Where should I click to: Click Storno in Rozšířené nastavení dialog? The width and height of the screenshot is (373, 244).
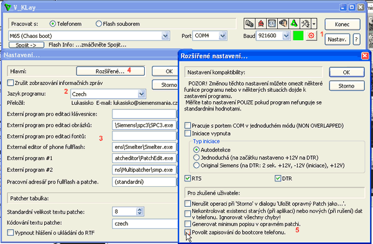pyautogui.click(x=347, y=86)
